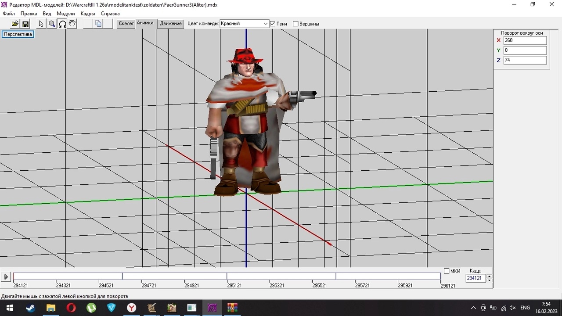Screen dimensions: 562x316
Task: Click the camera meet-now tray icon
Action: [x=483, y=308]
